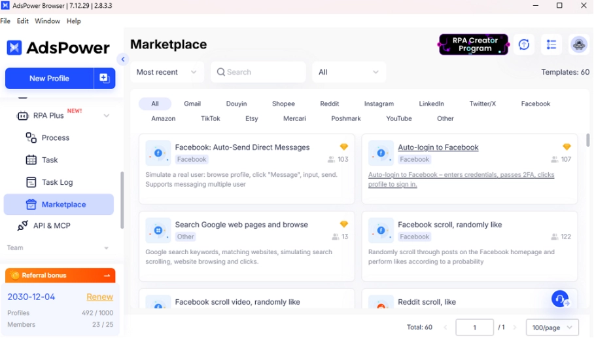
Task: Click users count icon showing 122
Action: (x=554, y=236)
